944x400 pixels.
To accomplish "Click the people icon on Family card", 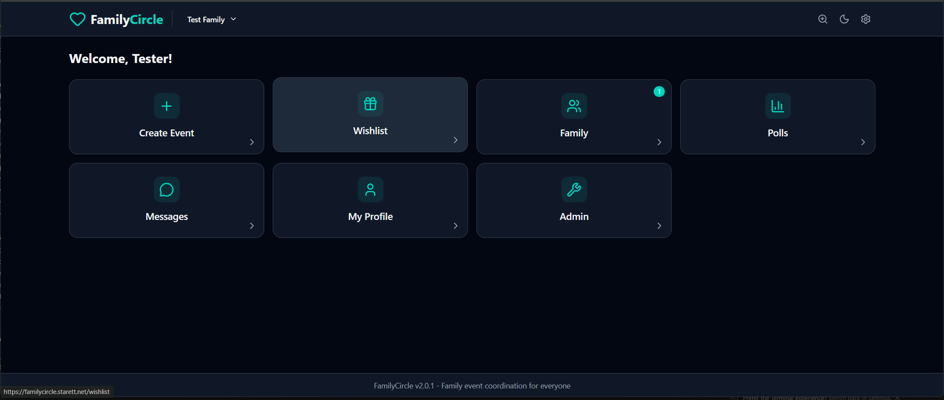I will coord(574,106).
